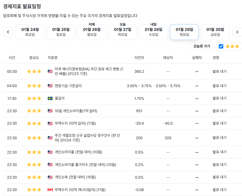242x196 pixels.
Task: Click the 중요도 column header
Action: tap(34, 58)
